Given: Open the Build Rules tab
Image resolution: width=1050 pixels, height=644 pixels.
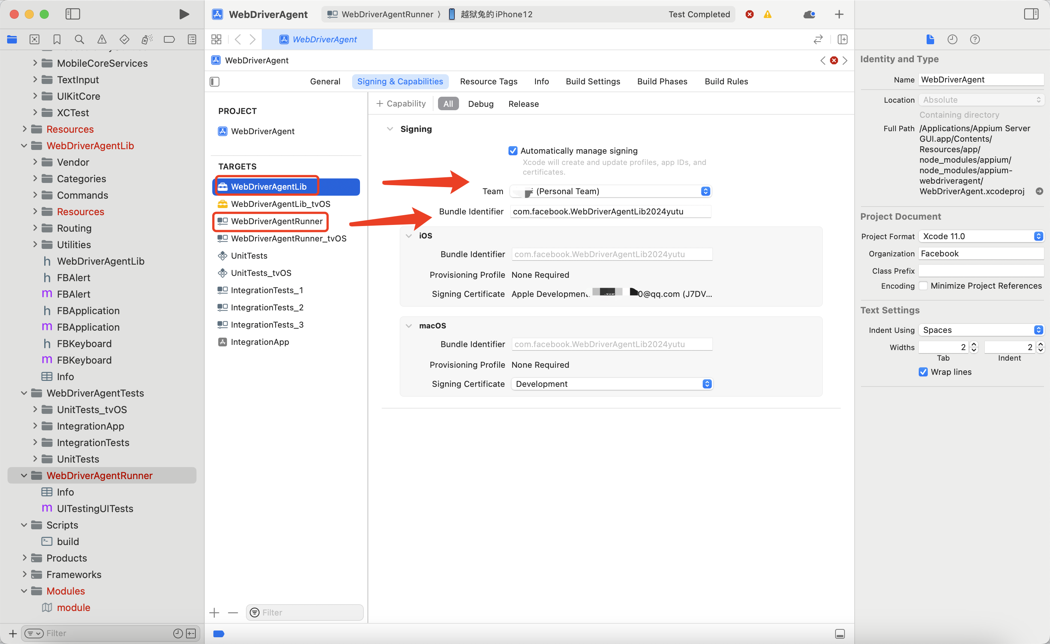Looking at the screenshot, I should click(x=726, y=82).
